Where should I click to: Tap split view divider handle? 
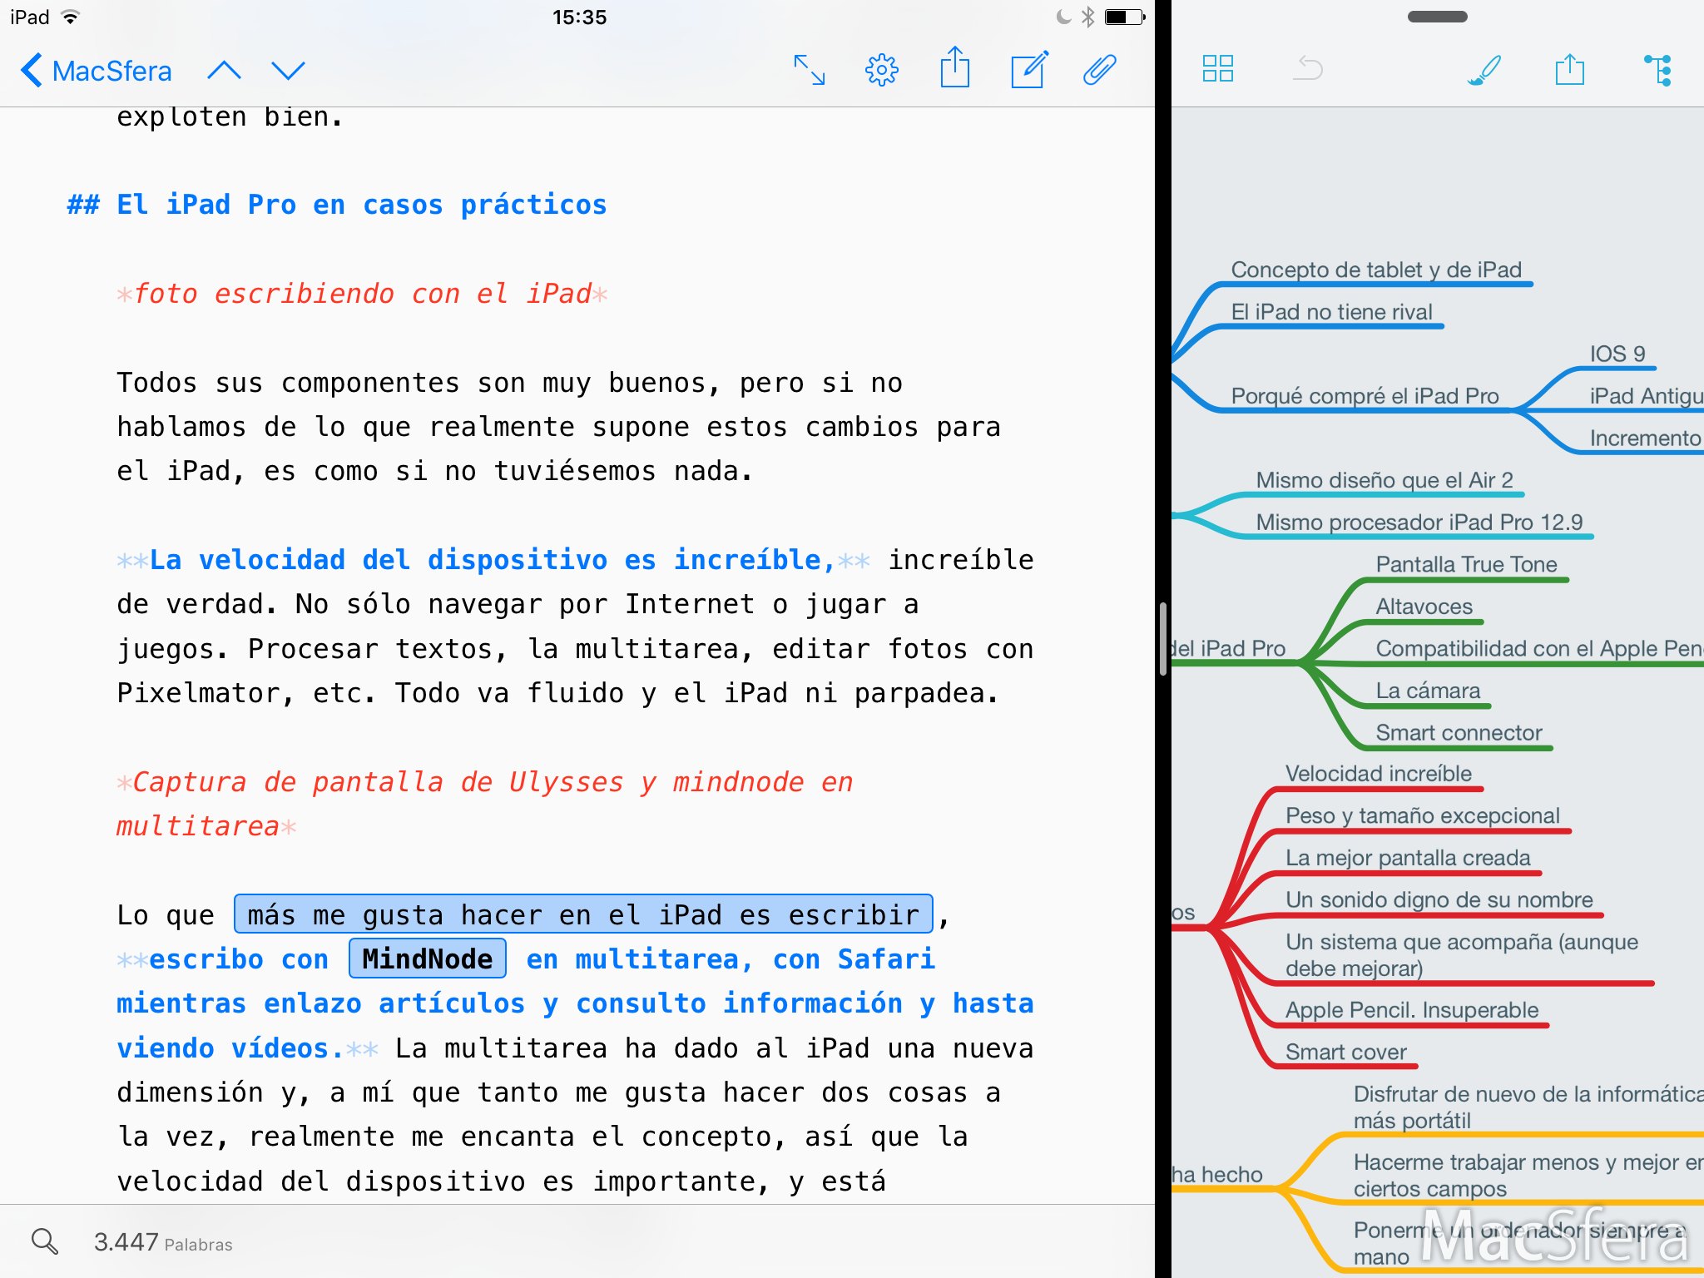click(x=1163, y=639)
